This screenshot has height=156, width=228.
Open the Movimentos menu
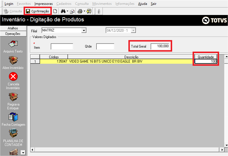pos(102,4)
